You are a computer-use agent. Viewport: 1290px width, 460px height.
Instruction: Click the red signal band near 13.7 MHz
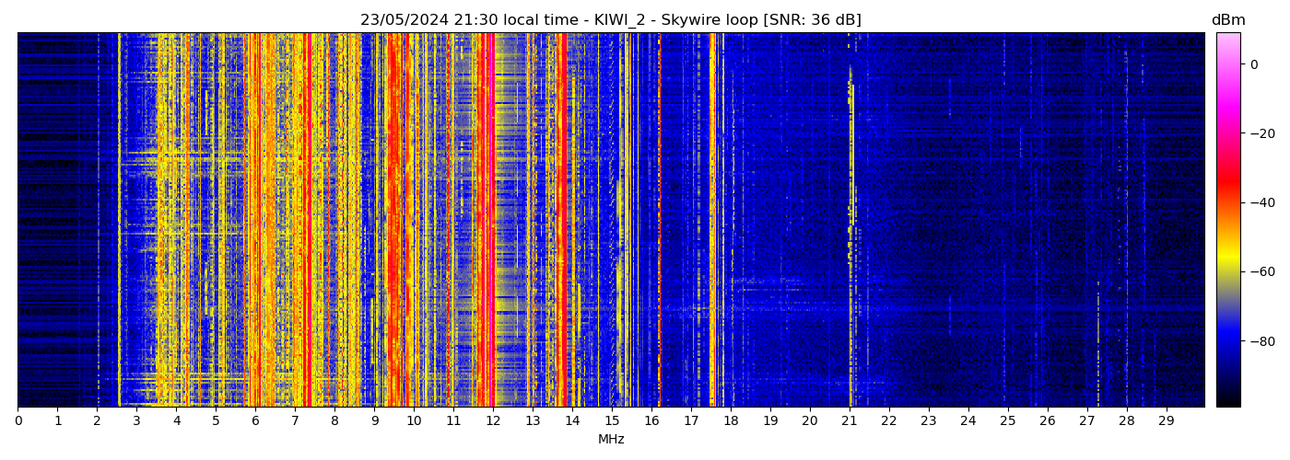coord(561,221)
